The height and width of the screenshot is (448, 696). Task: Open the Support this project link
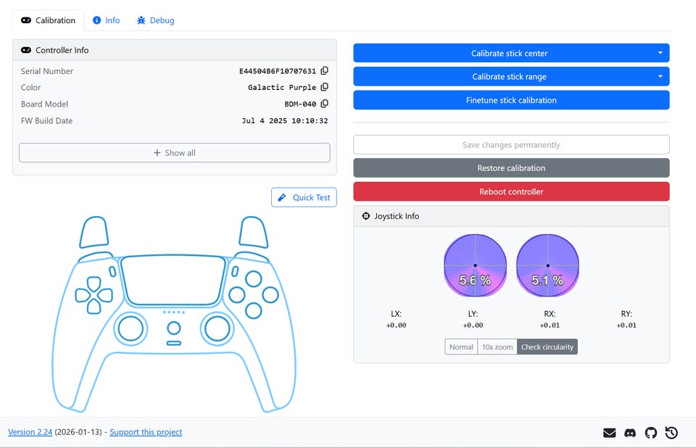[146, 432]
